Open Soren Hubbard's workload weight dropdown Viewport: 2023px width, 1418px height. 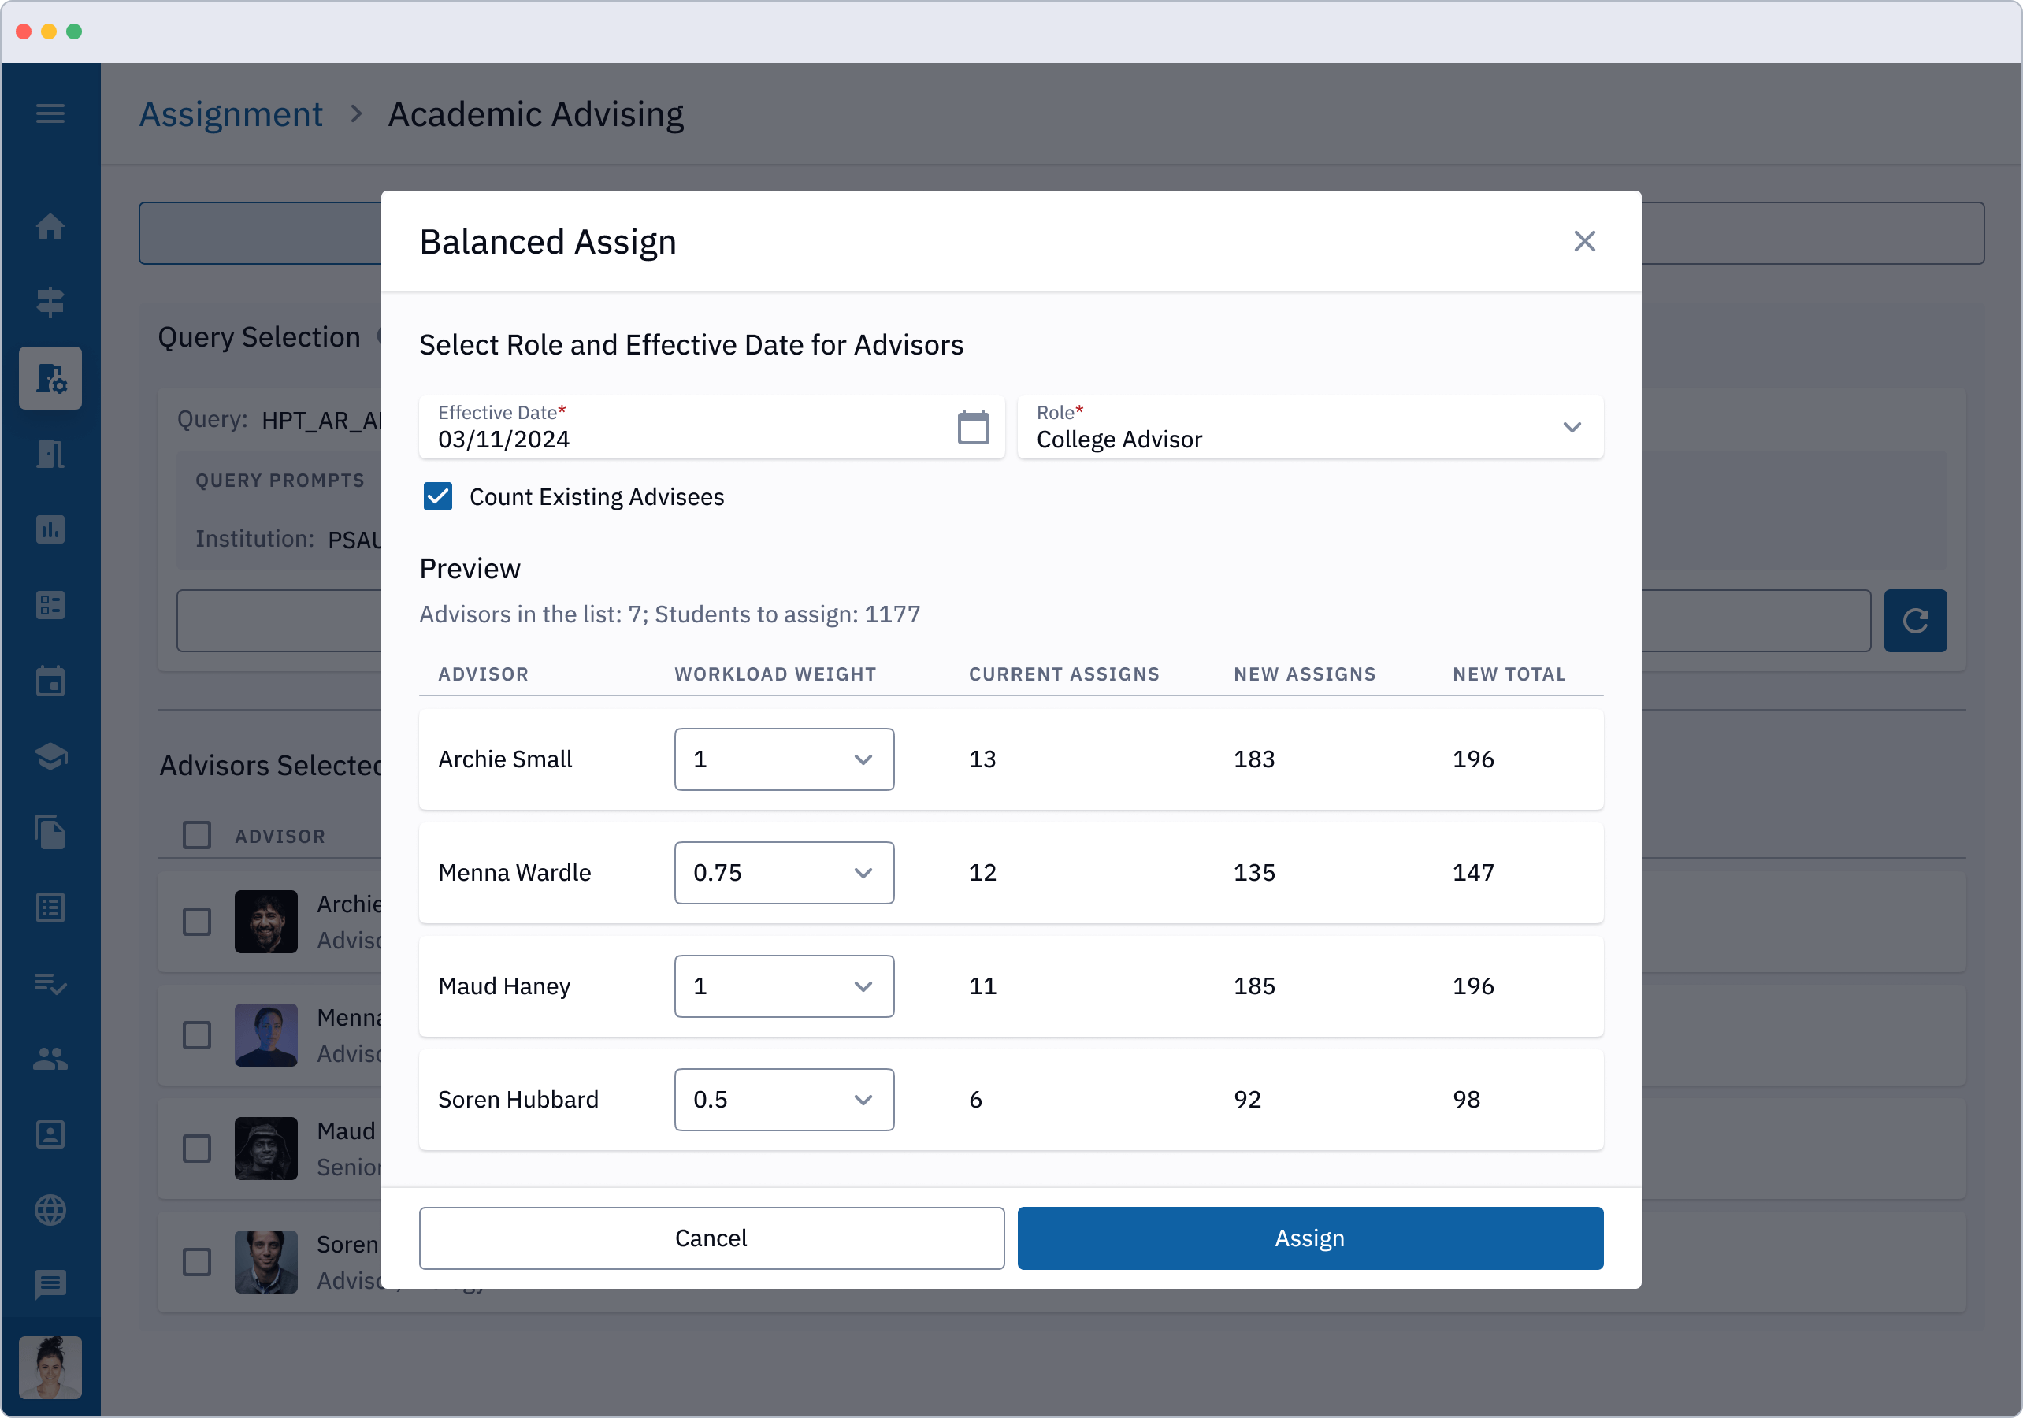click(783, 1100)
